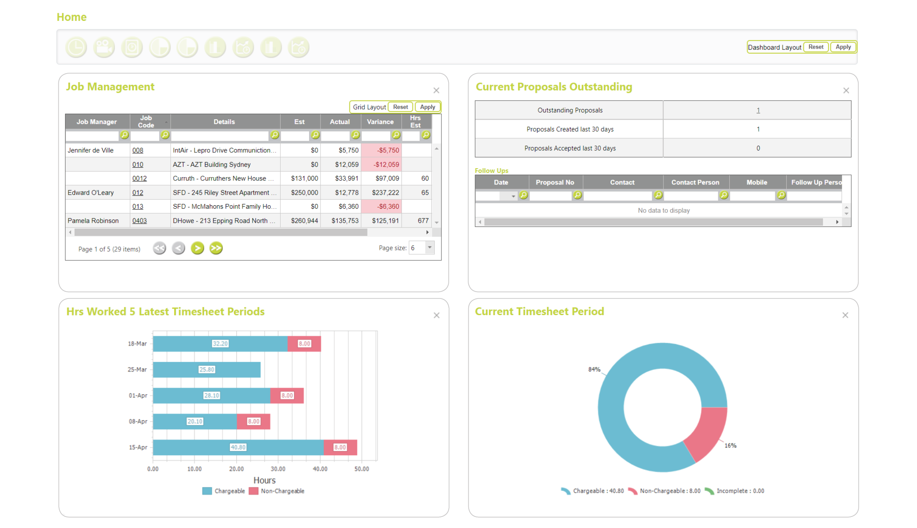The image size is (917, 528).
Task: Open job code 008 for IntAir
Action: click(x=138, y=150)
